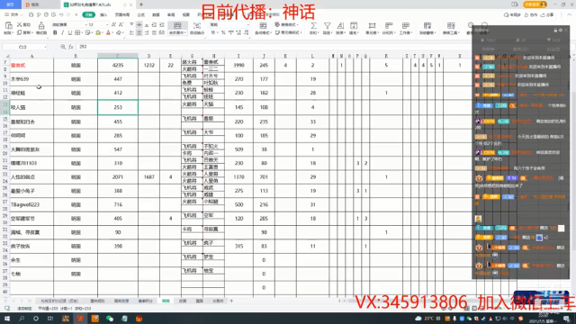Open the Worksheet dropdown

(406, 32)
